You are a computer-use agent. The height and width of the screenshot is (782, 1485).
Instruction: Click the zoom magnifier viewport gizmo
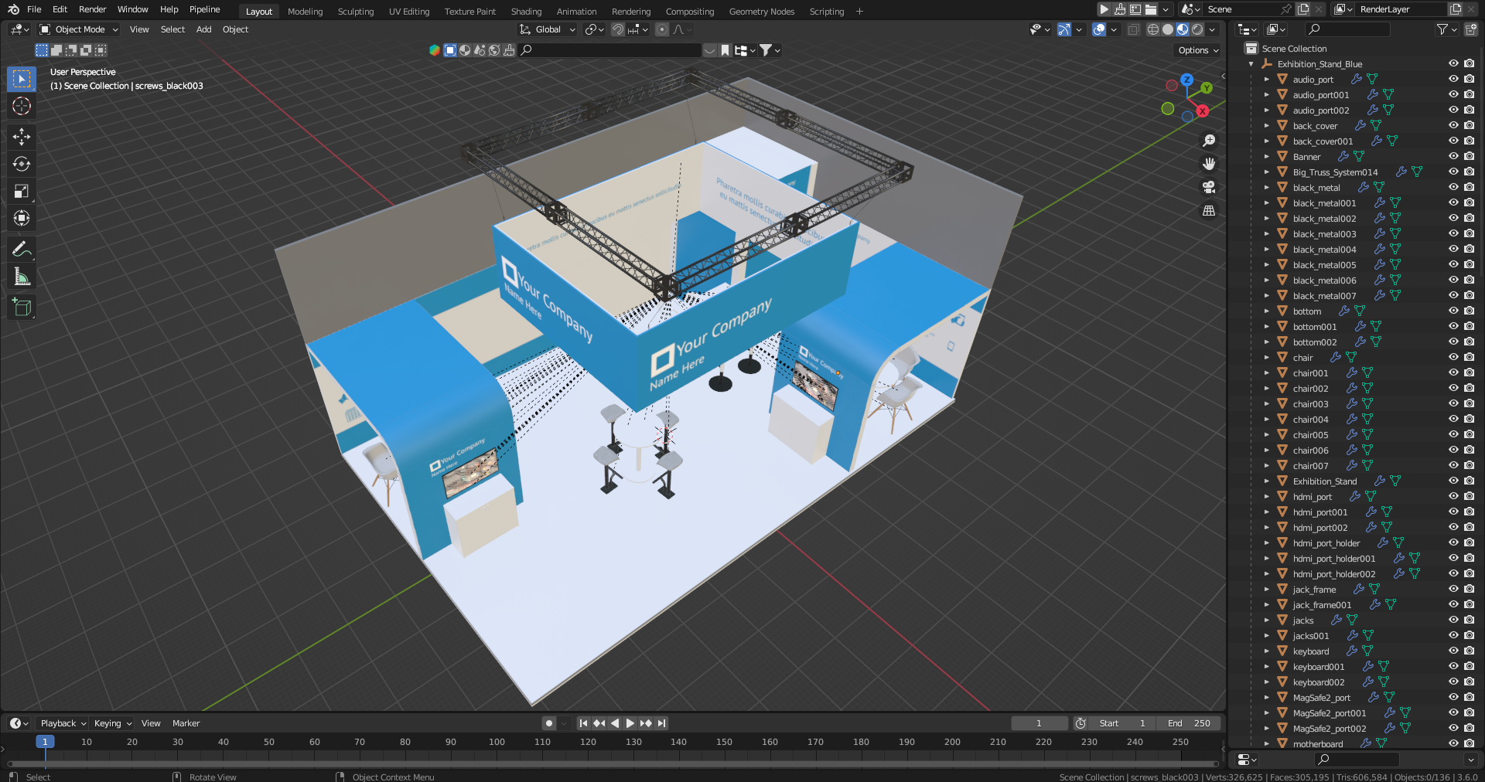pyautogui.click(x=1209, y=141)
